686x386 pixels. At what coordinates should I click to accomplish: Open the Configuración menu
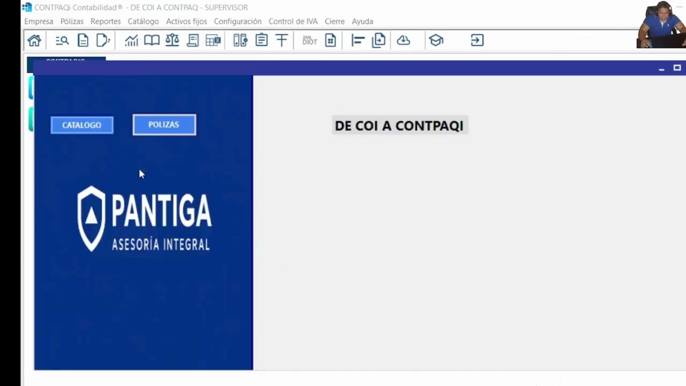point(237,21)
